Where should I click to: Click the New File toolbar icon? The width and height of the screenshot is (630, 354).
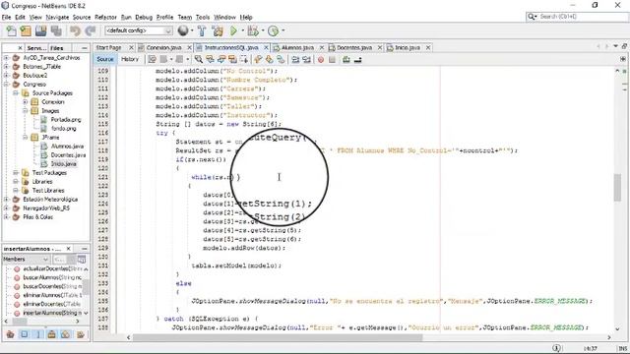pyautogui.click(x=11, y=30)
